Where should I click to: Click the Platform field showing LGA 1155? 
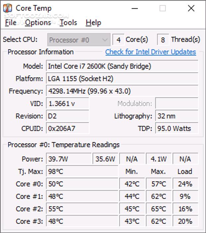[x=121, y=79]
